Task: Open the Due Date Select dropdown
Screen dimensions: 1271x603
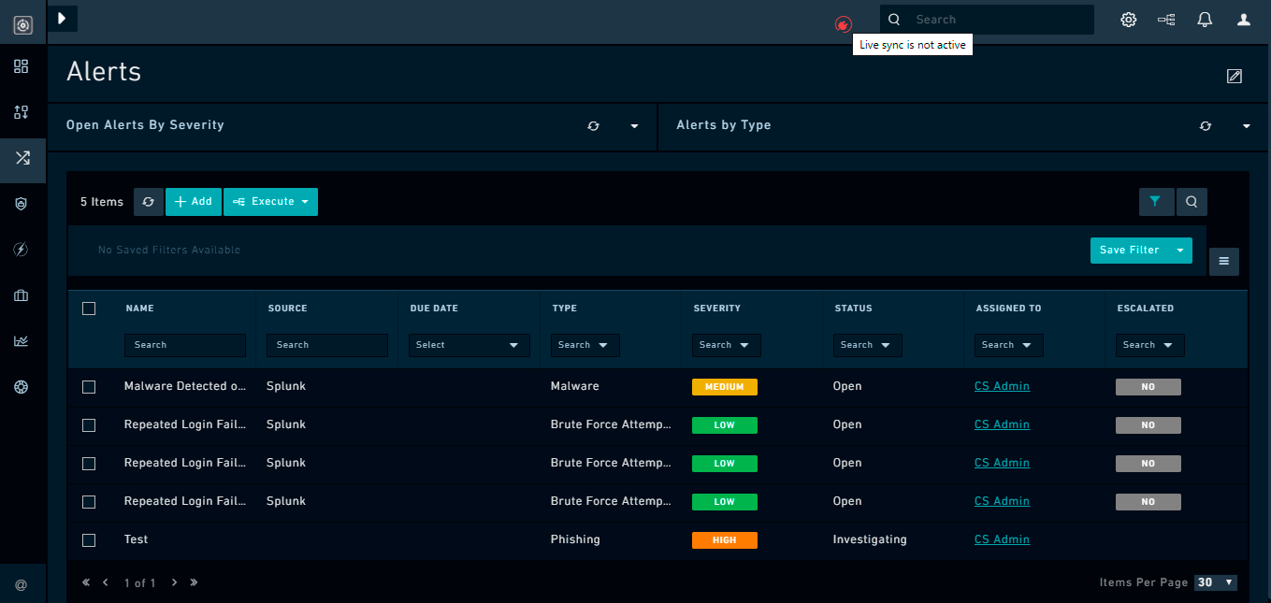Action: coord(469,345)
